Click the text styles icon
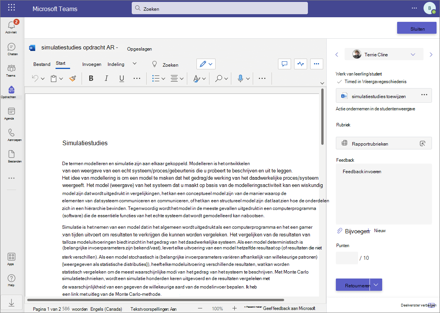440x313 pixels. pyautogui.click(x=197, y=79)
